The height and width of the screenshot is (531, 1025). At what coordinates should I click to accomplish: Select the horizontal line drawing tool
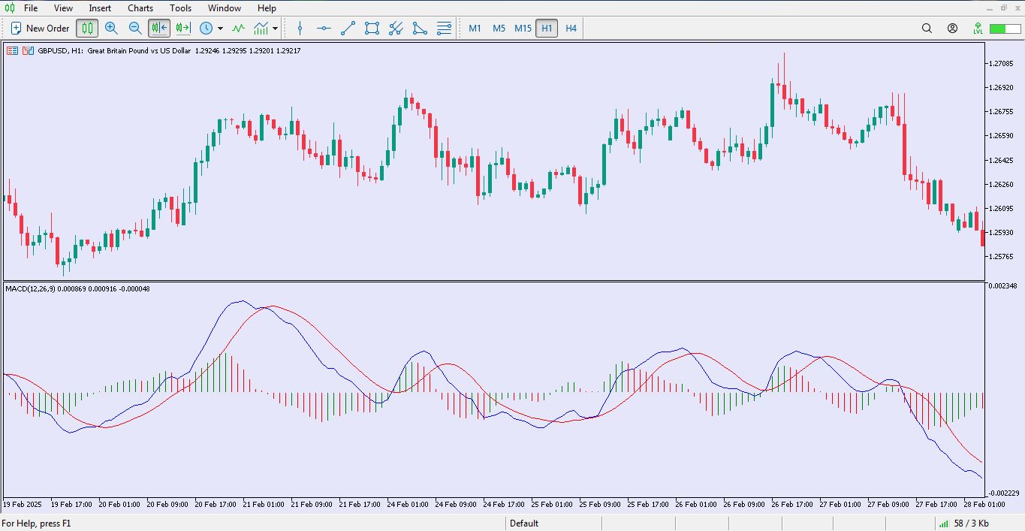(324, 29)
